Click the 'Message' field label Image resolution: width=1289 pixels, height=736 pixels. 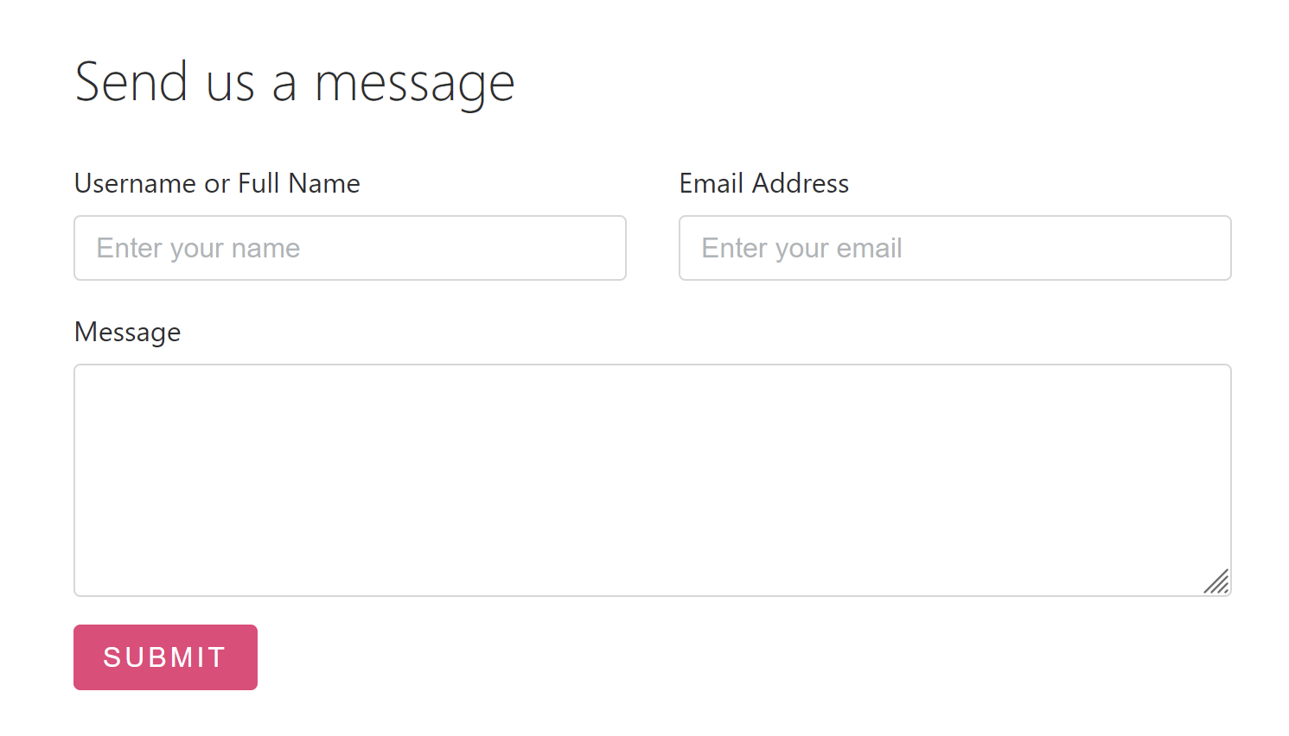(127, 332)
